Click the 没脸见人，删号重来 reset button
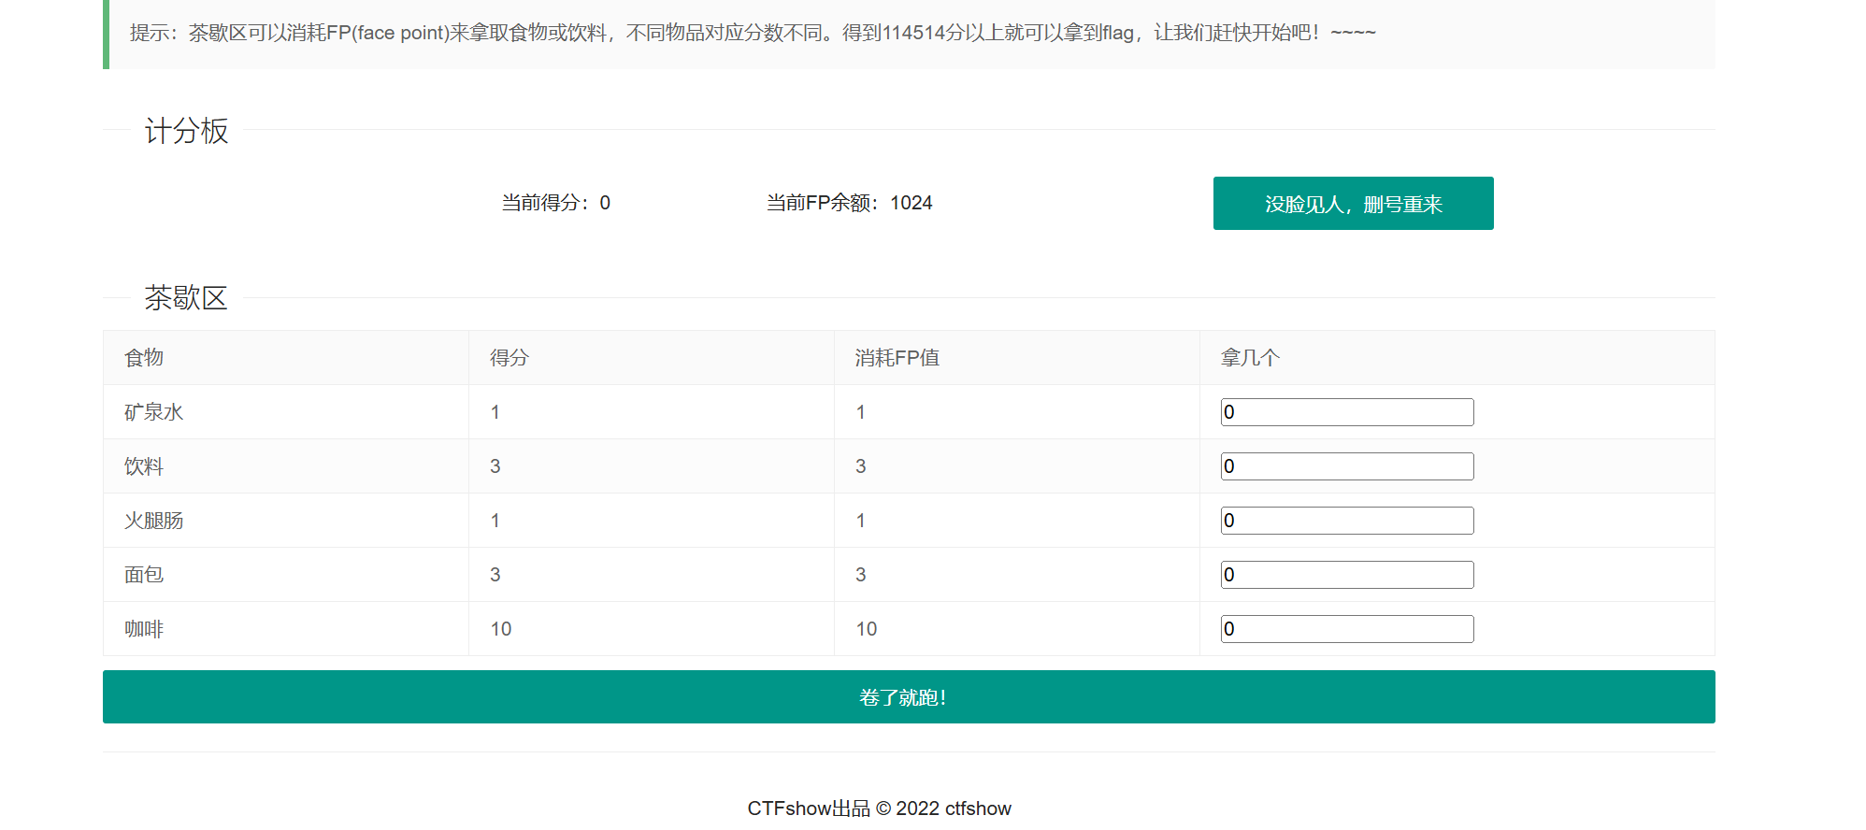 [1353, 203]
